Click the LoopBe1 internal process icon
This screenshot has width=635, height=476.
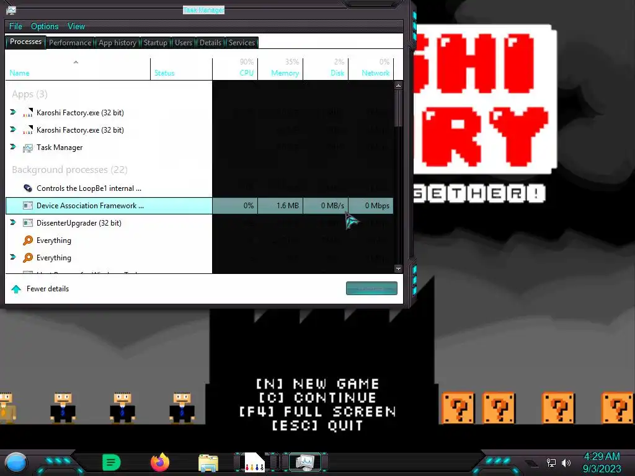[x=27, y=188]
